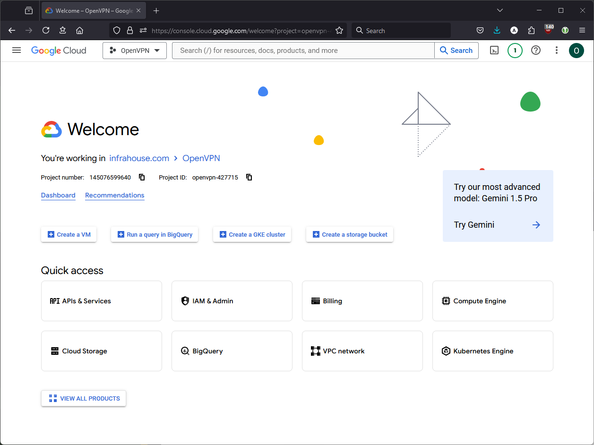
Task: Go back with the browser back arrow
Action: [12, 30]
